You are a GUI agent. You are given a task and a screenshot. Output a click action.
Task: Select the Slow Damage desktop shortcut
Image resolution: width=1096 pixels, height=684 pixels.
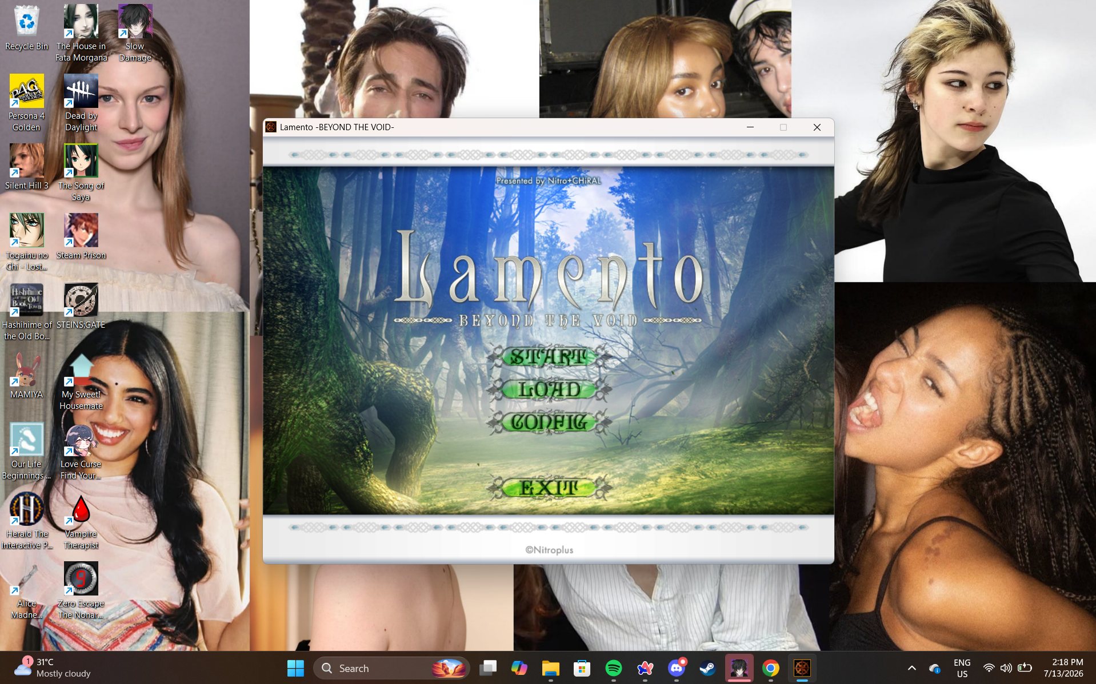(135, 33)
